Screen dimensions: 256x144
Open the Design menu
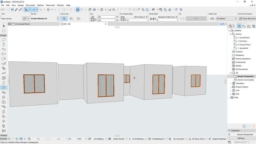tap(21, 5)
